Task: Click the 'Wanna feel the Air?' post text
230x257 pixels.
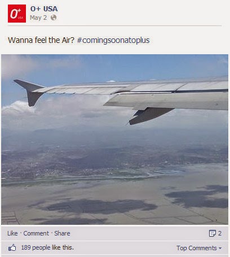Action: 41,40
